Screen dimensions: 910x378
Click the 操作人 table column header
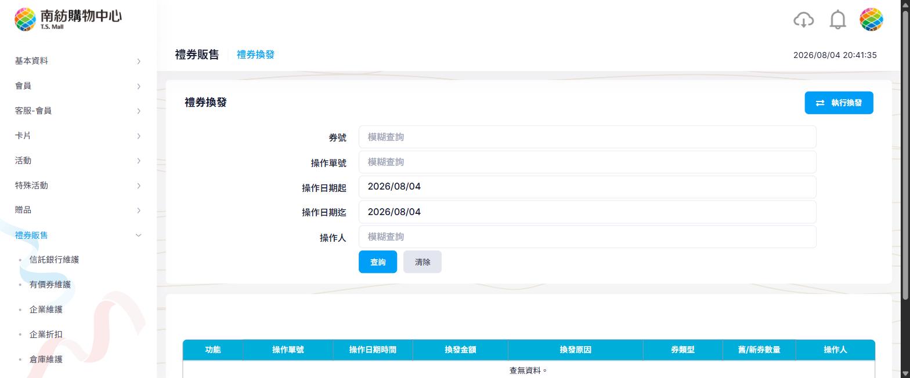(x=835, y=350)
